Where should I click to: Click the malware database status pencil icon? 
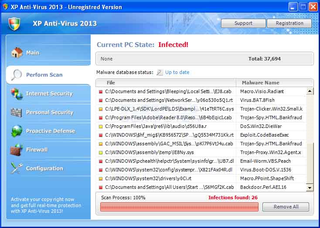coord(160,72)
